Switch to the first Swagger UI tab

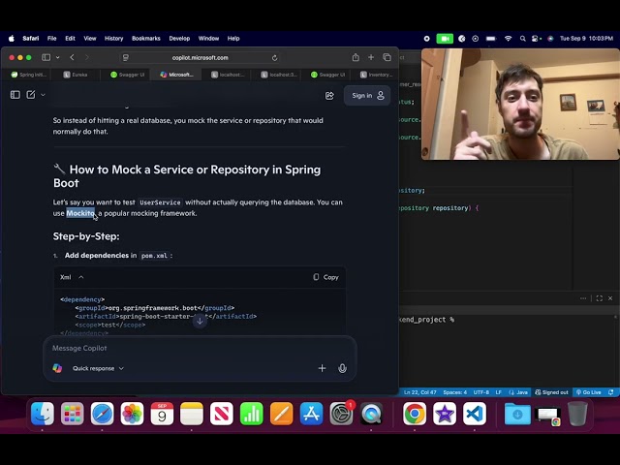pos(127,75)
